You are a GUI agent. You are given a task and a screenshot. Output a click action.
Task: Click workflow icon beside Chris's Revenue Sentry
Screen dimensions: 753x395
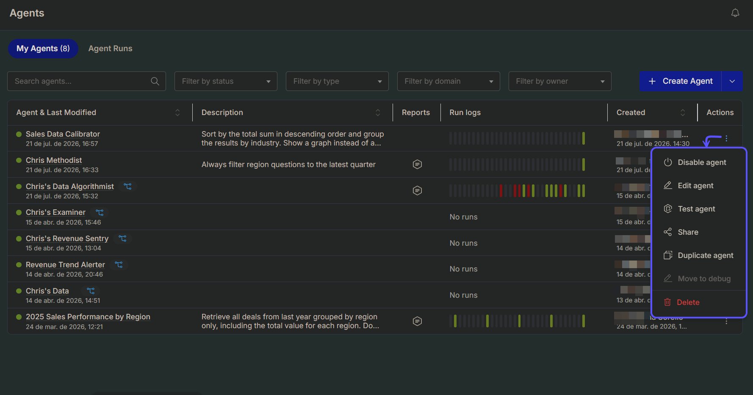[x=122, y=239]
